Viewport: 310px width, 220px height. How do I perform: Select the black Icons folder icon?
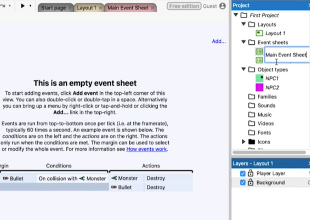251,142
